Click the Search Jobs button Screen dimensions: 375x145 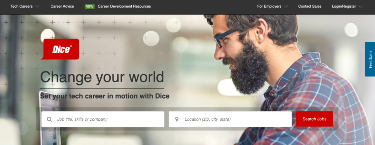click(x=315, y=119)
